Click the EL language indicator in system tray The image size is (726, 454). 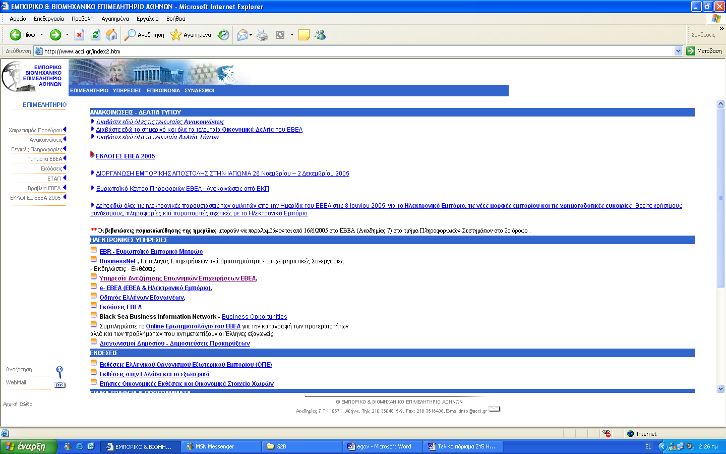tap(648, 446)
